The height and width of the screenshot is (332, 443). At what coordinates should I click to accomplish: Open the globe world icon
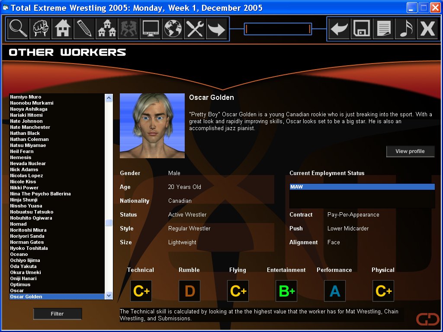point(172,29)
